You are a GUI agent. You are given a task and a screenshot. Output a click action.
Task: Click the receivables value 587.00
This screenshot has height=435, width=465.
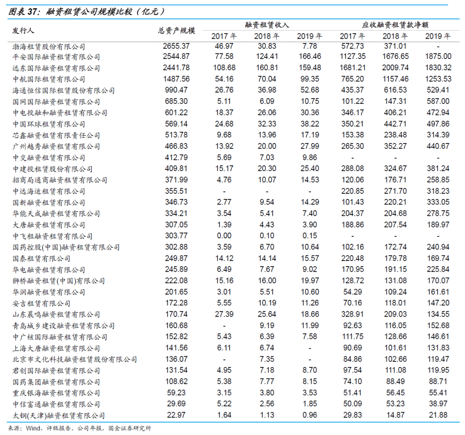[x=438, y=101]
